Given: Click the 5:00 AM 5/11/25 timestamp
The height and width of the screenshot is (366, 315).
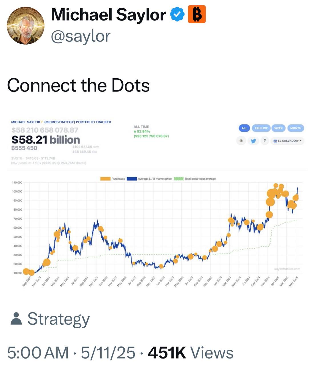Looking at the screenshot, I should (x=71, y=353).
